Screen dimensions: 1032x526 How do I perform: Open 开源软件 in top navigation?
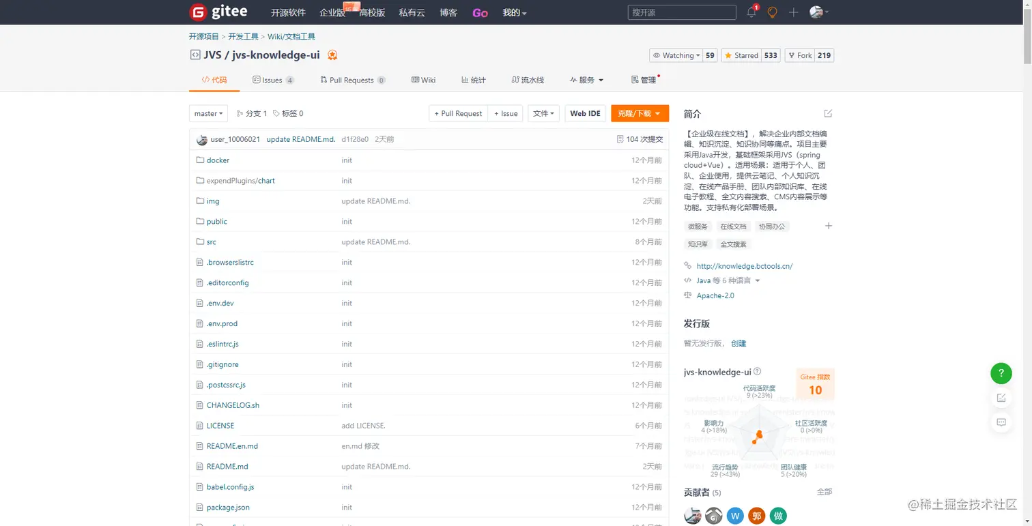point(288,12)
